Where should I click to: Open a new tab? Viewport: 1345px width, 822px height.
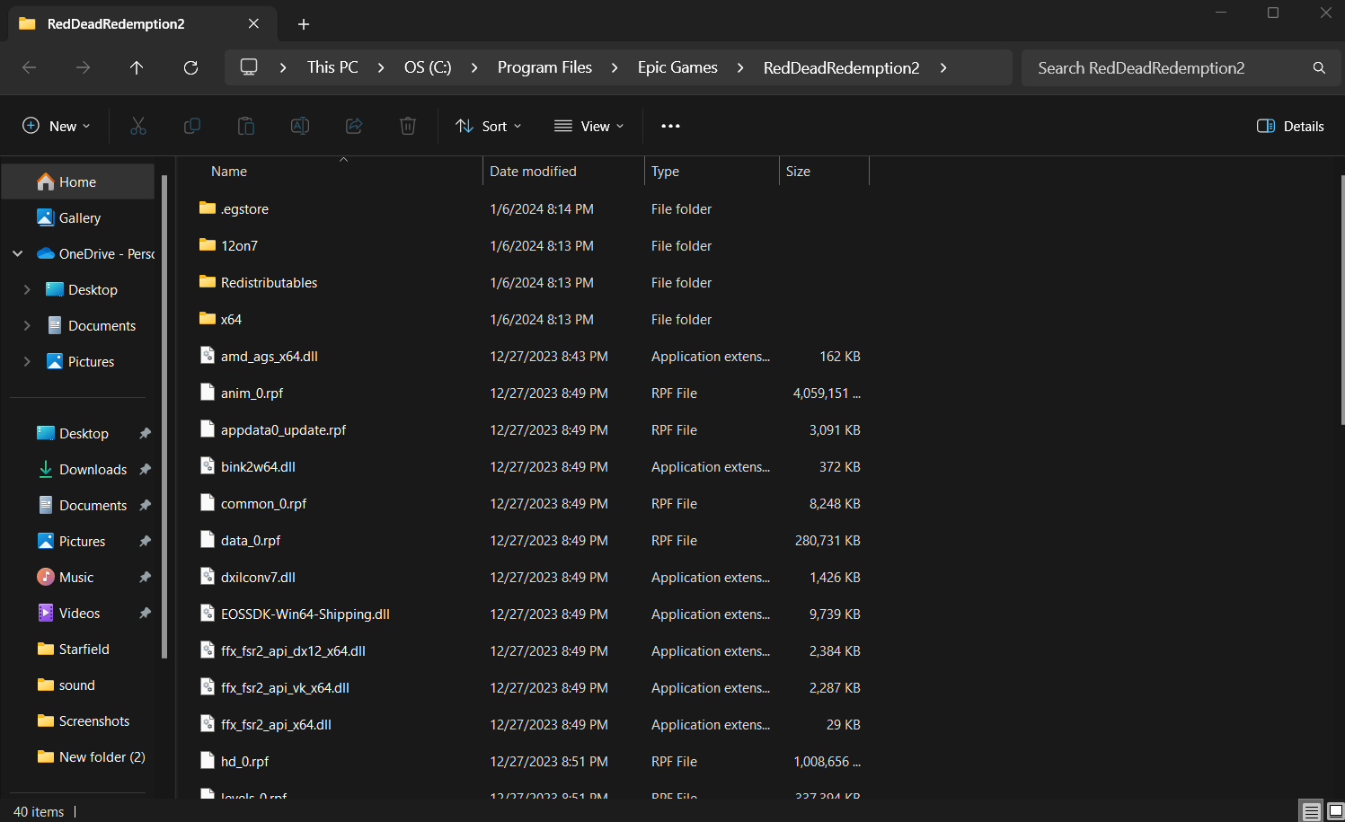[x=304, y=24]
